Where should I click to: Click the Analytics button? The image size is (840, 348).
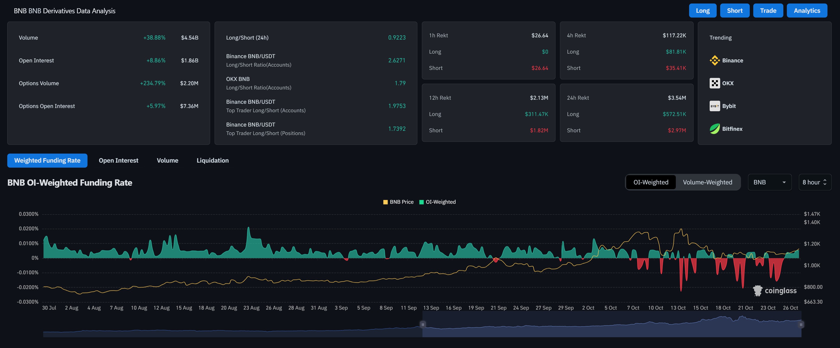point(807,11)
